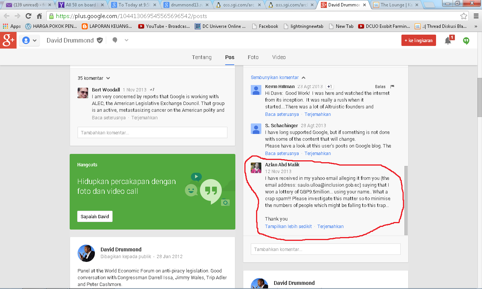The height and width of the screenshot is (289, 482).
Task: Open the profile avatar dropdown
Action: coord(29,40)
